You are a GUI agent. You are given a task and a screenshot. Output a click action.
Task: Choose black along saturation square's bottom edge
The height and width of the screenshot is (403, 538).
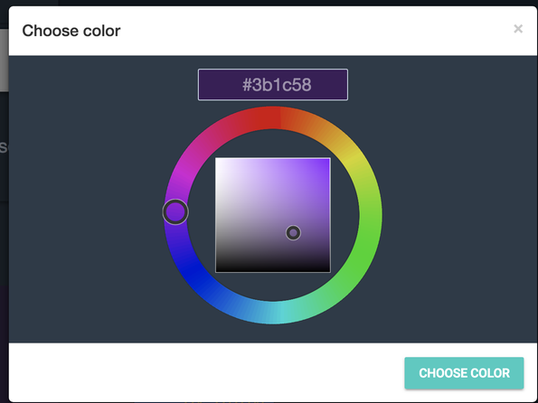[273, 269]
